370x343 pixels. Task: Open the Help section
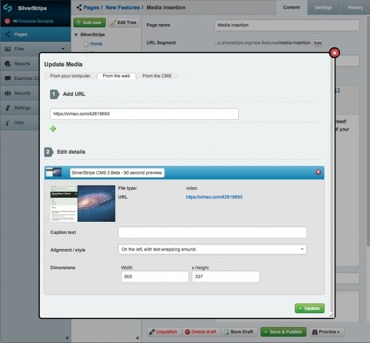[x=20, y=123]
